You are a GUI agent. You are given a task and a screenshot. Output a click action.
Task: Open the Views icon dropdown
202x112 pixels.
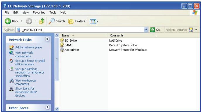(94, 21)
